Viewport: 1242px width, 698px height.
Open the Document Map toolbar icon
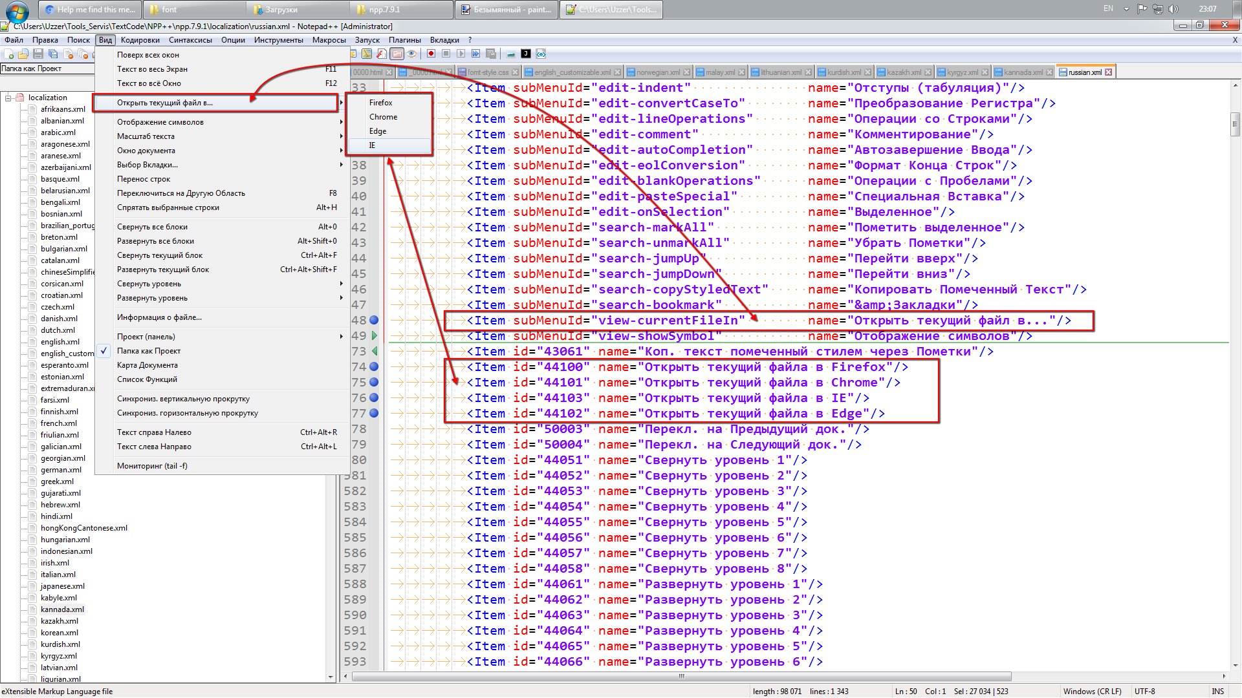[x=367, y=54]
